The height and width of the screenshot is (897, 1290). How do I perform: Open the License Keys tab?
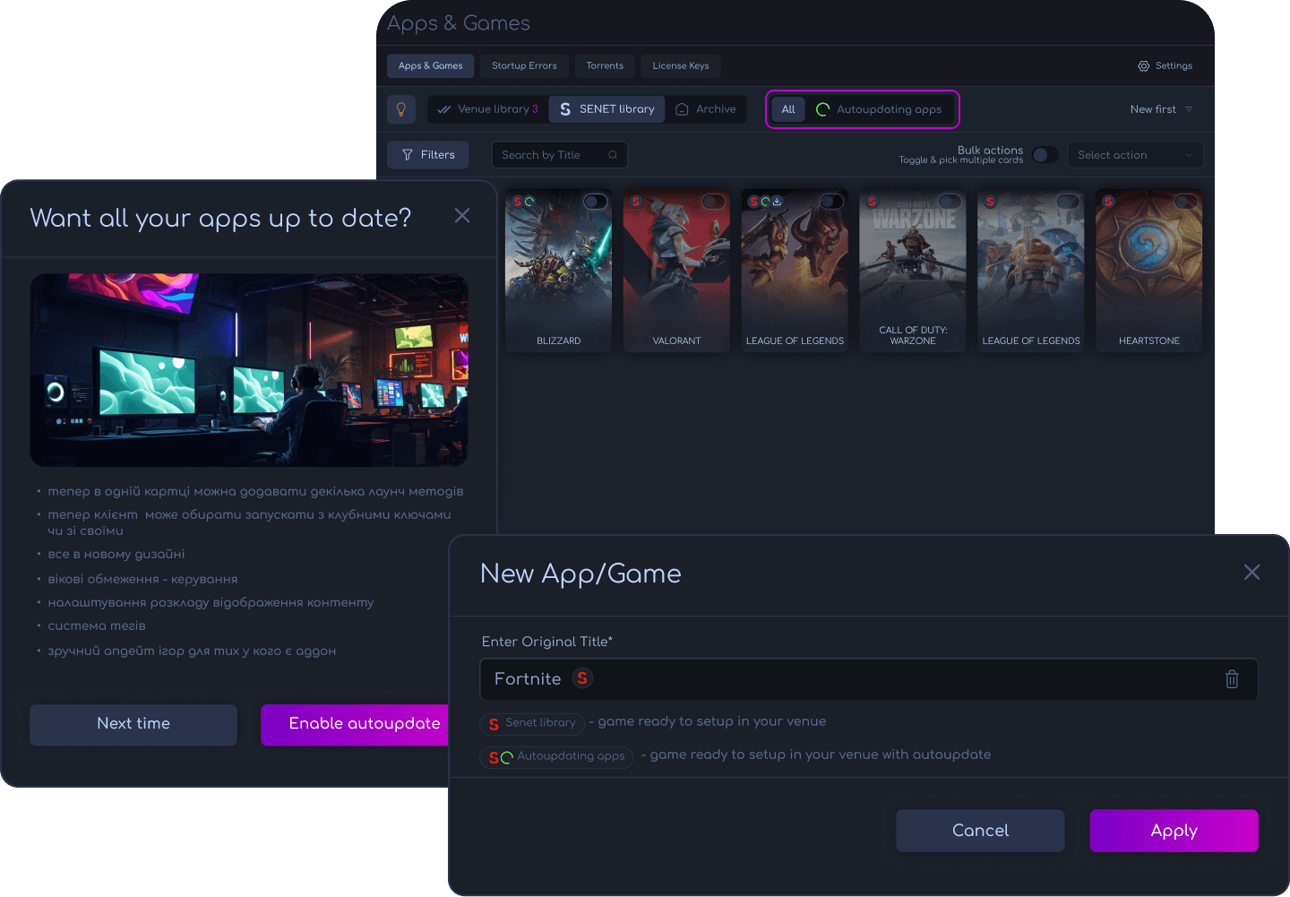[x=681, y=66]
